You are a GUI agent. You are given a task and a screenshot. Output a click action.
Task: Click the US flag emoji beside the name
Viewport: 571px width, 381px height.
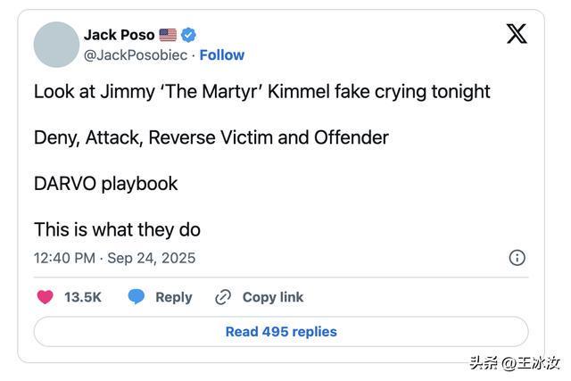click(168, 35)
